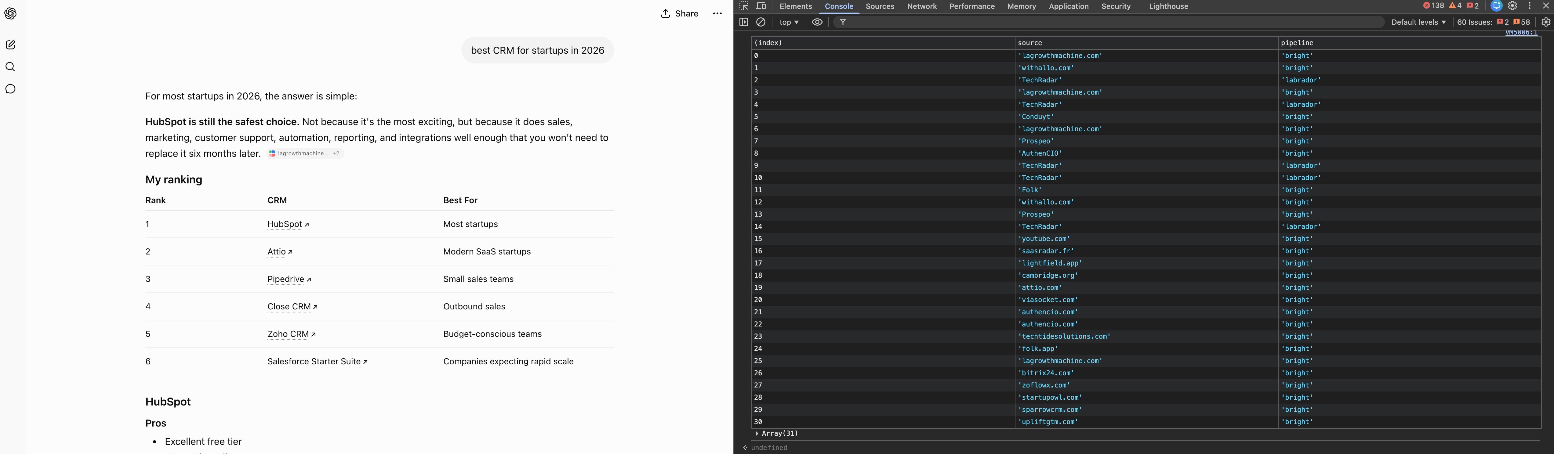Create a live expression with eye icon
The width and height of the screenshot is (1554, 454).
817,22
